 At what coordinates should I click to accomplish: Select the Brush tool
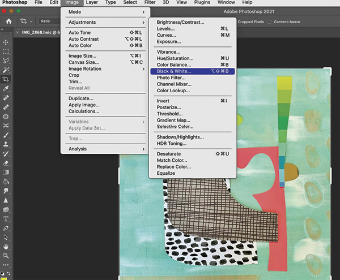pyautogui.click(x=6, y=135)
